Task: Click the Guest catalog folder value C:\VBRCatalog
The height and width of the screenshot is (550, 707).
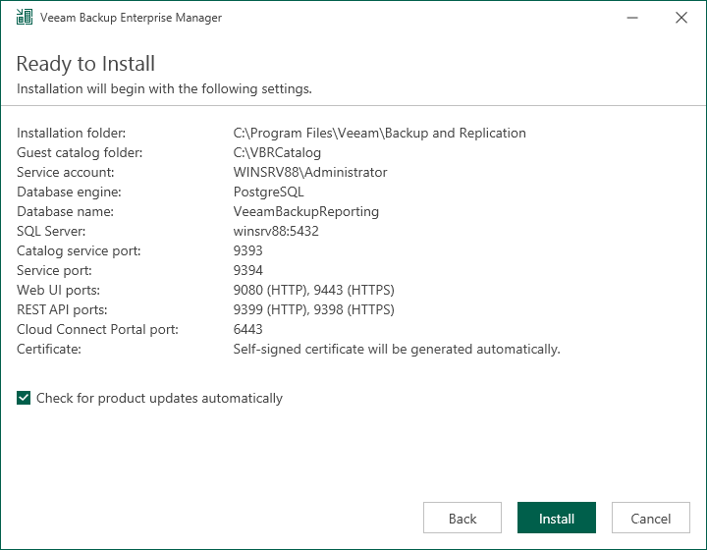Action: pos(277,152)
